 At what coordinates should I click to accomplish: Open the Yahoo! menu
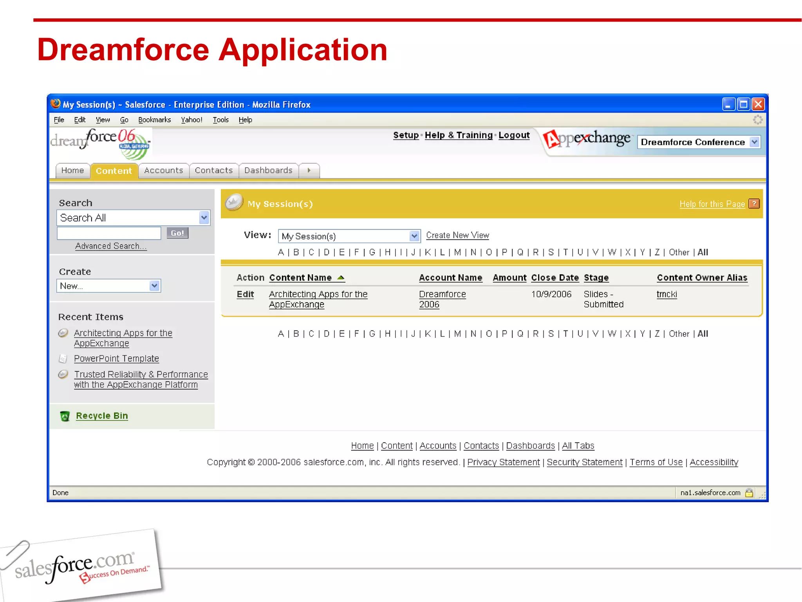[x=191, y=120]
